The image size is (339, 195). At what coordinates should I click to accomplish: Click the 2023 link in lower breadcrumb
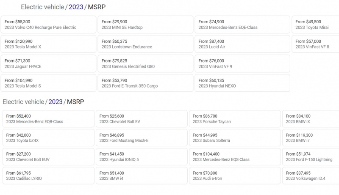(x=55, y=102)
